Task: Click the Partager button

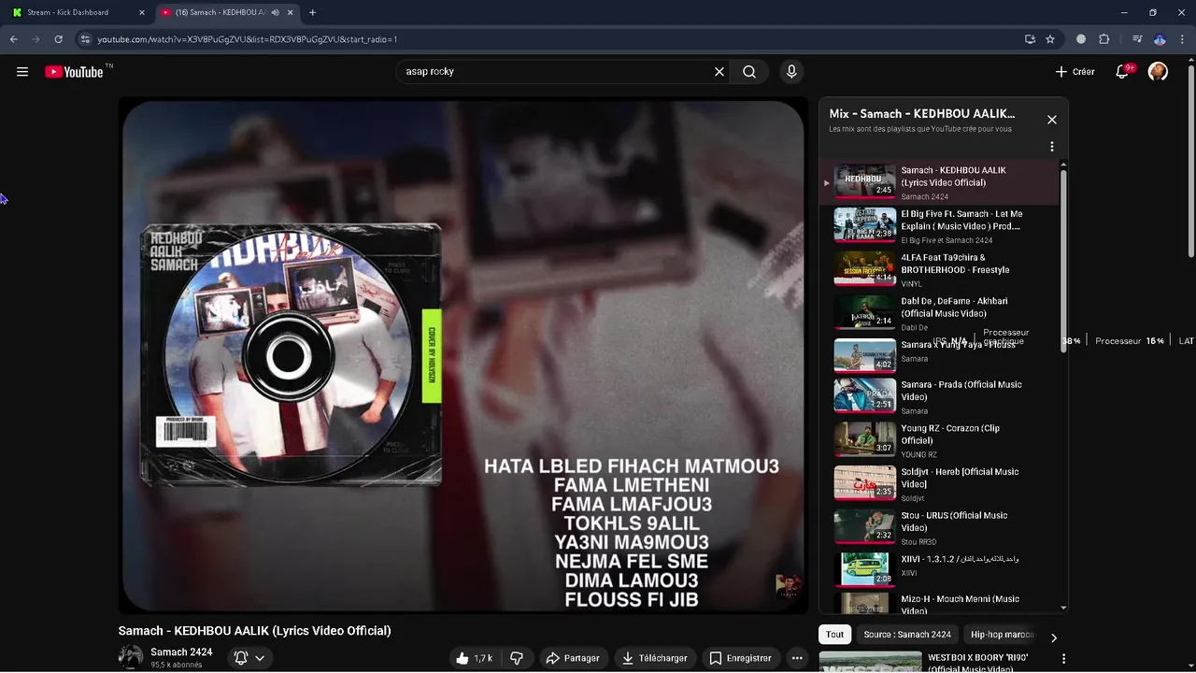Action: pos(573,658)
